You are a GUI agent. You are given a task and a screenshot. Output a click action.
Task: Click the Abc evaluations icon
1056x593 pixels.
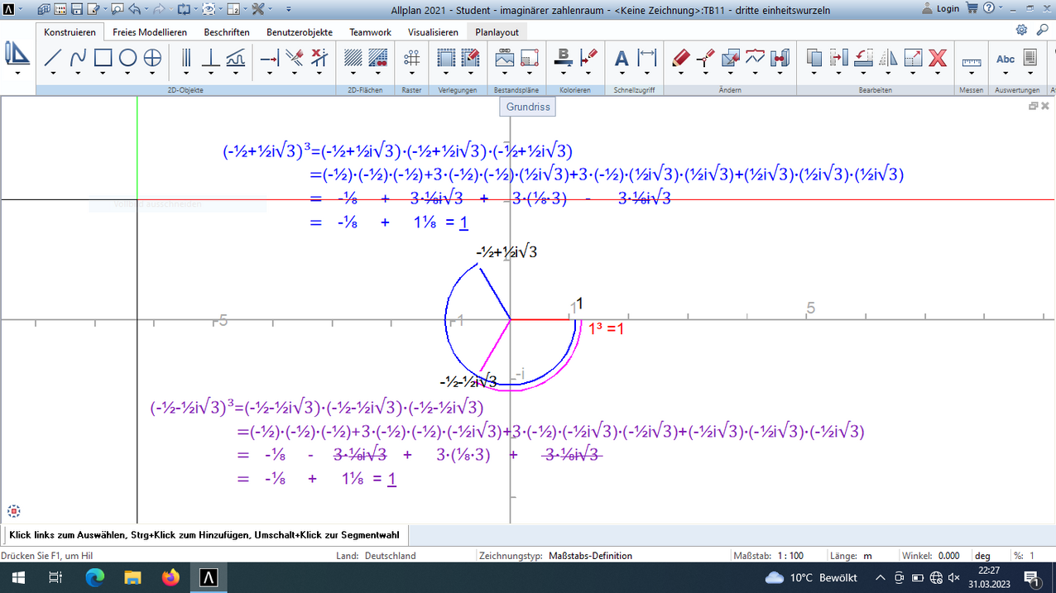[1006, 58]
